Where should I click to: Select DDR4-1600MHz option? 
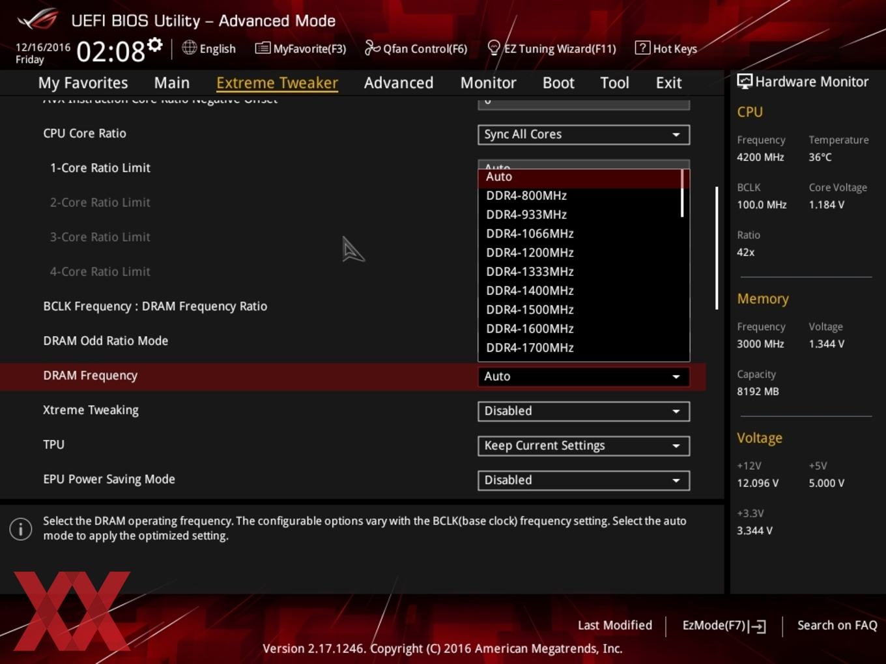pos(530,328)
